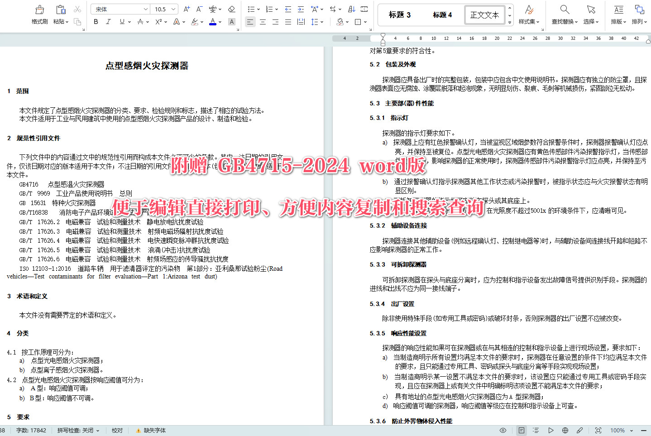
Task: Click the 粘贴 paste button
Action: point(60,14)
